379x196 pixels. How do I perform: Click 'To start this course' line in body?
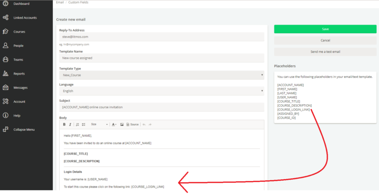click(114, 187)
